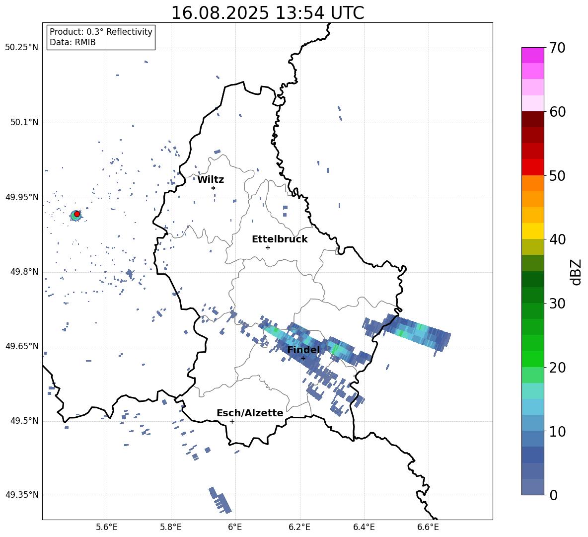Click the dBZ colorbar axis label
Image resolution: width=588 pixels, height=537 pixels.
577,272
